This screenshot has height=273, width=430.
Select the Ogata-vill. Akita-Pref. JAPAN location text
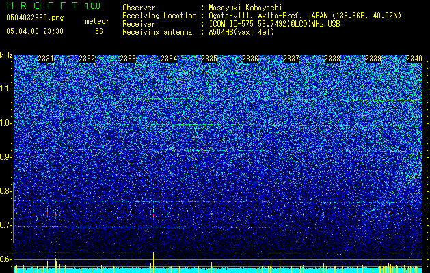[x=305, y=16]
